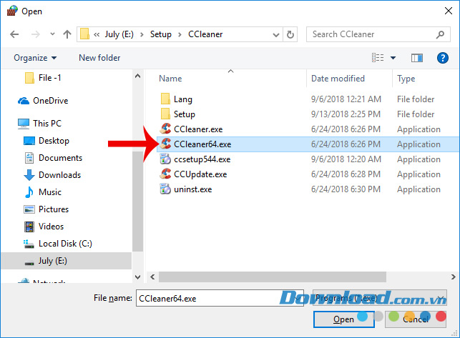Open more view options dropdown

coord(393,58)
